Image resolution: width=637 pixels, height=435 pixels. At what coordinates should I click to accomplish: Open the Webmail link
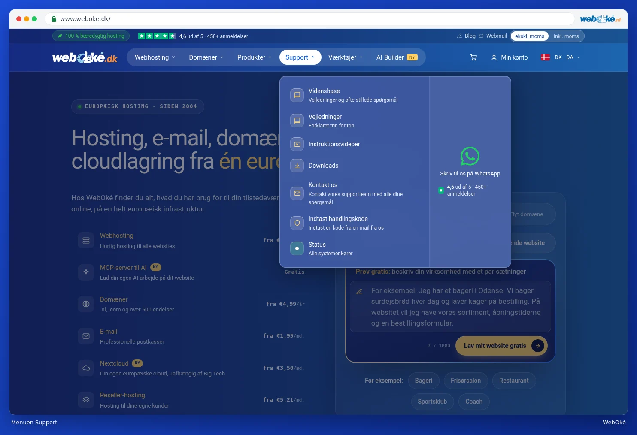click(493, 36)
